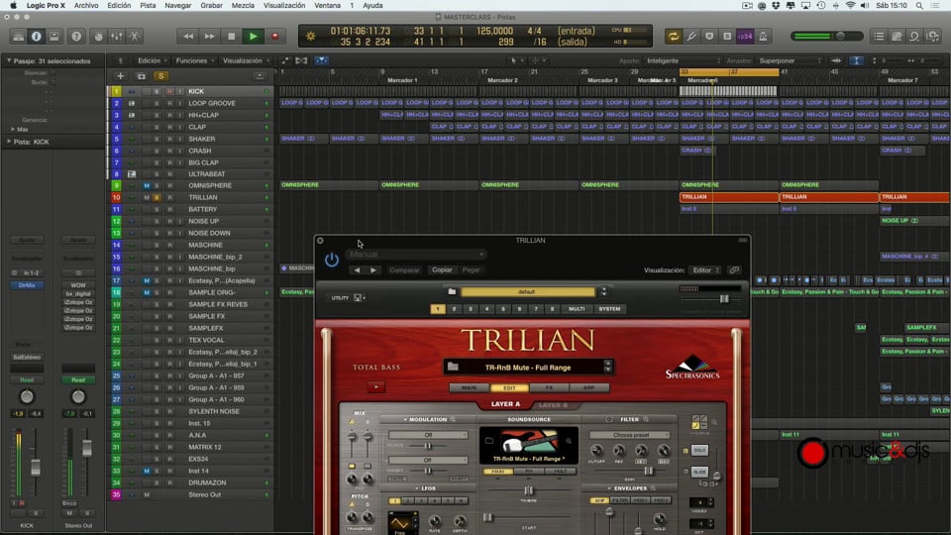Show Smart Controls

coord(99,37)
